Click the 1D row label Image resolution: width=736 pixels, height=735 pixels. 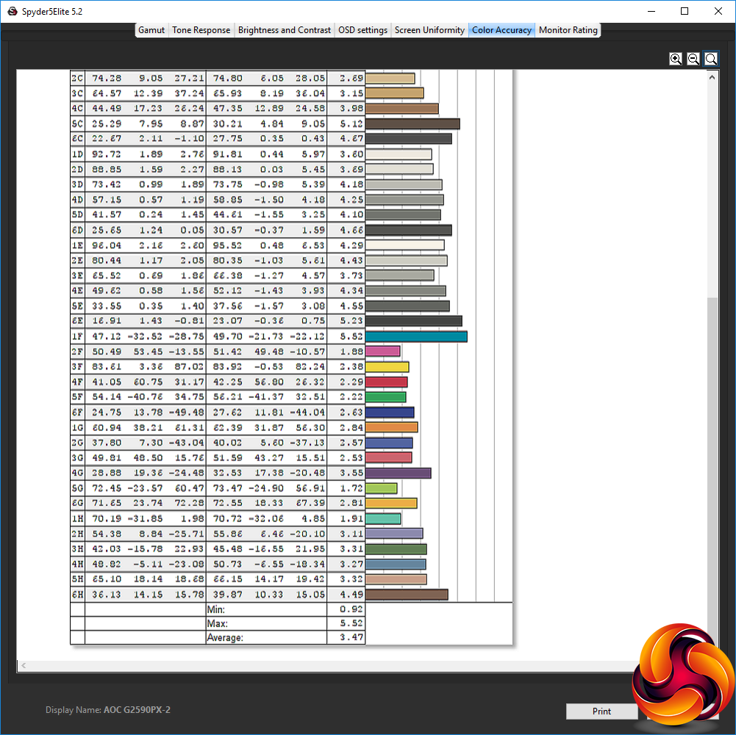click(x=77, y=154)
